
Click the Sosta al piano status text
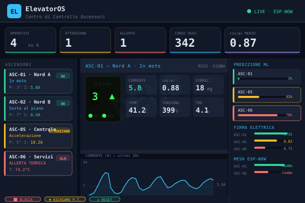[26, 108]
